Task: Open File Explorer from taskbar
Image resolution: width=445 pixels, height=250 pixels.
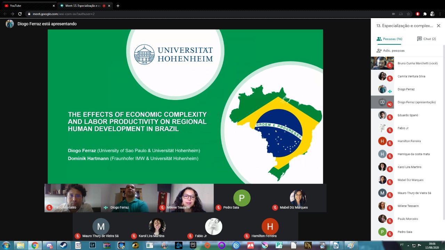Action: click(x=21, y=245)
